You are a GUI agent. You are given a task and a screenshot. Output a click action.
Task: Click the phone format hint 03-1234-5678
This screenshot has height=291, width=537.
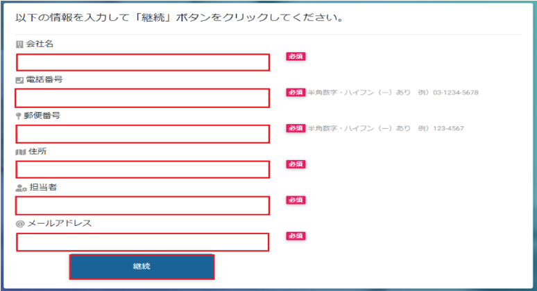coord(456,93)
